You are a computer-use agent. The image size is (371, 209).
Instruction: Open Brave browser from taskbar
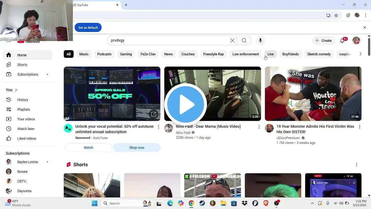pyautogui.click(x=266, y=203)
